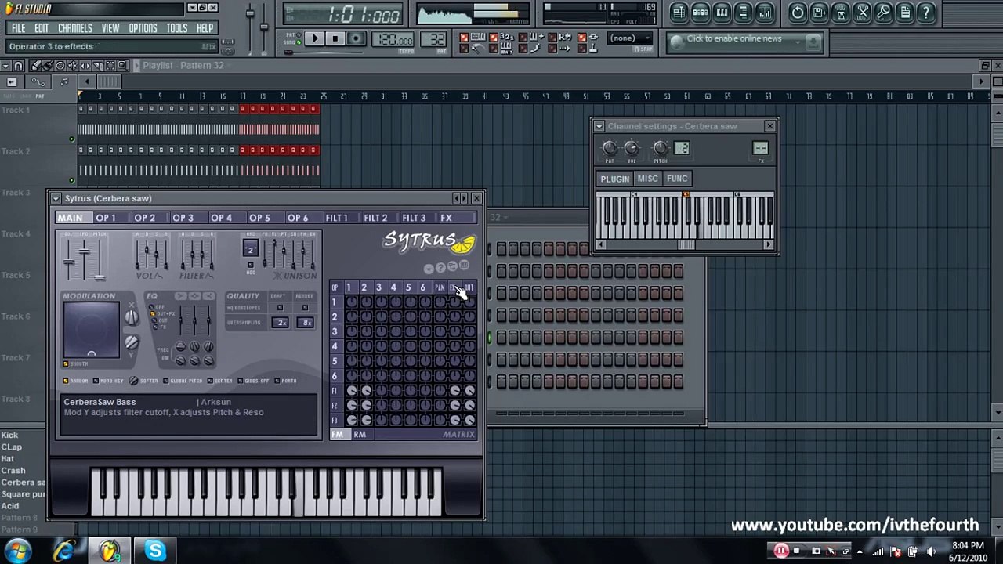Open project info document icon

tap(904, 12)
